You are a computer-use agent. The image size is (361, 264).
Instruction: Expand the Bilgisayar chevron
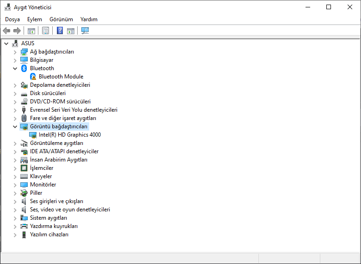click(15, 60)
